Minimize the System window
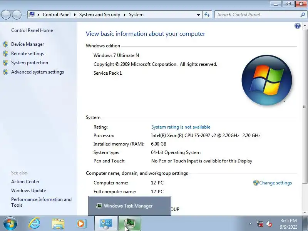308x231 pixels. point(276,4)
